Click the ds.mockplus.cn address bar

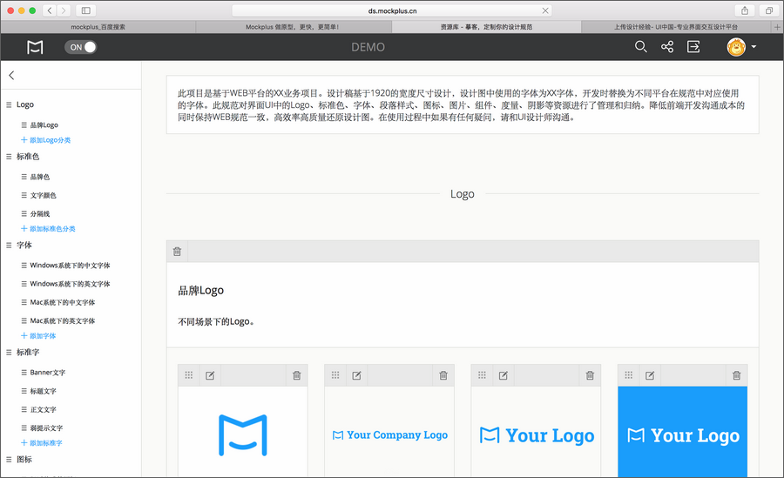point(393,10)
